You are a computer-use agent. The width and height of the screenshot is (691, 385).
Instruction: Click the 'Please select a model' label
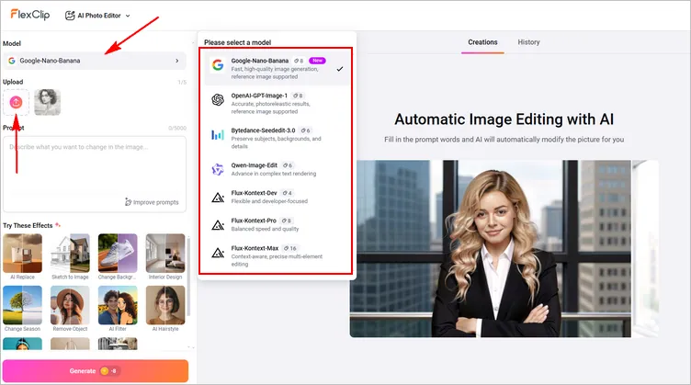click(237, 43)
